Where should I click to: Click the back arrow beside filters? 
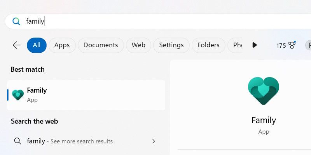(17, 45)
